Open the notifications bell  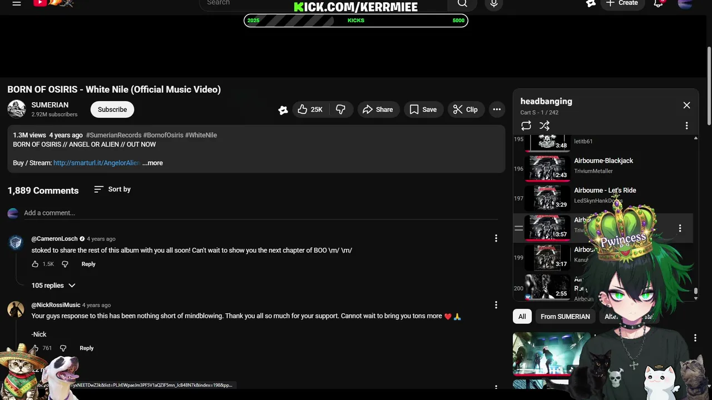point(658,3)
